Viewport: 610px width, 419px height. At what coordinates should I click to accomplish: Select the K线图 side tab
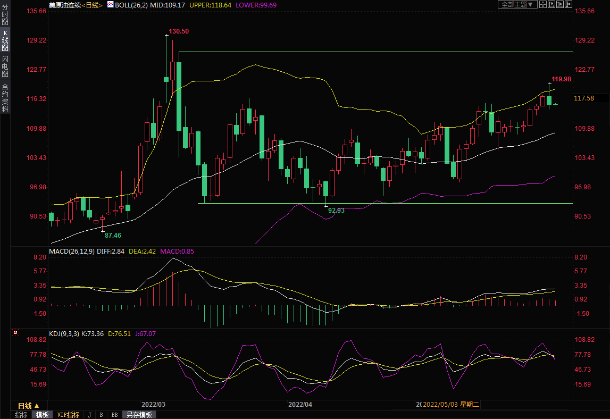(5, 40)
